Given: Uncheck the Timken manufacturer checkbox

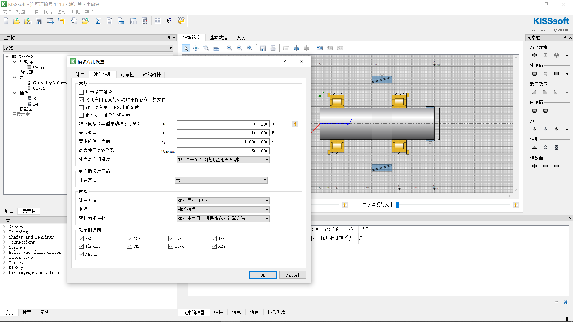Looking at the screenshot, I should point(81,246).
